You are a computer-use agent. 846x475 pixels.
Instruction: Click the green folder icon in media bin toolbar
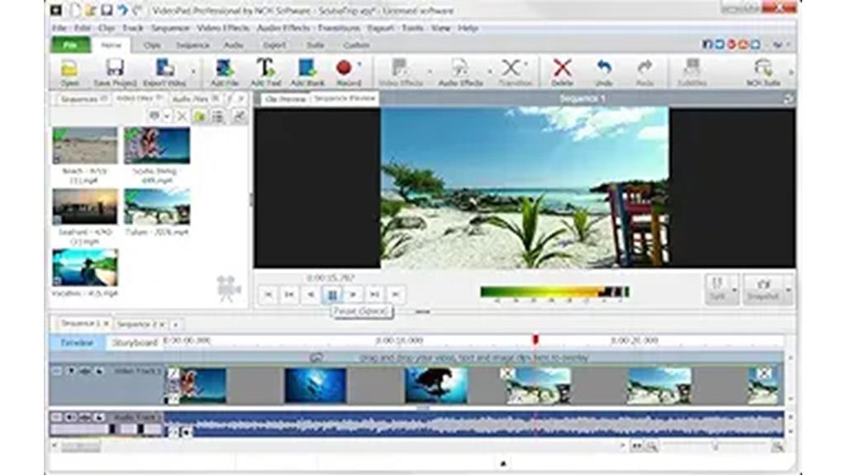coord(200,116)
